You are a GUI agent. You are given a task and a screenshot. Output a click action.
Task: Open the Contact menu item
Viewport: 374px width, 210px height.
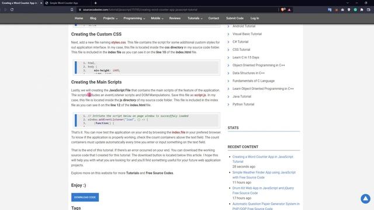[213, 18]
